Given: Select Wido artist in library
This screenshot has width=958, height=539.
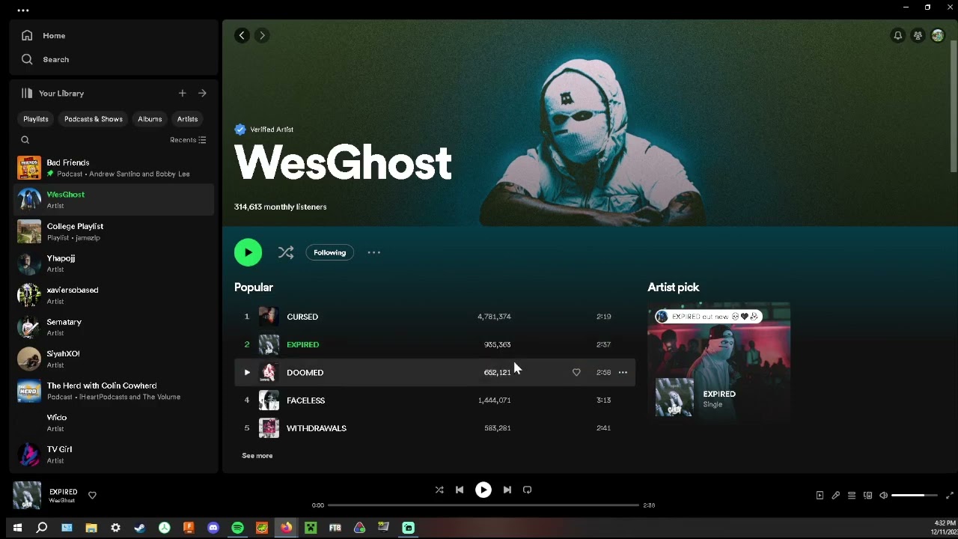Looking at the screenshot, I should pos(114,422).
